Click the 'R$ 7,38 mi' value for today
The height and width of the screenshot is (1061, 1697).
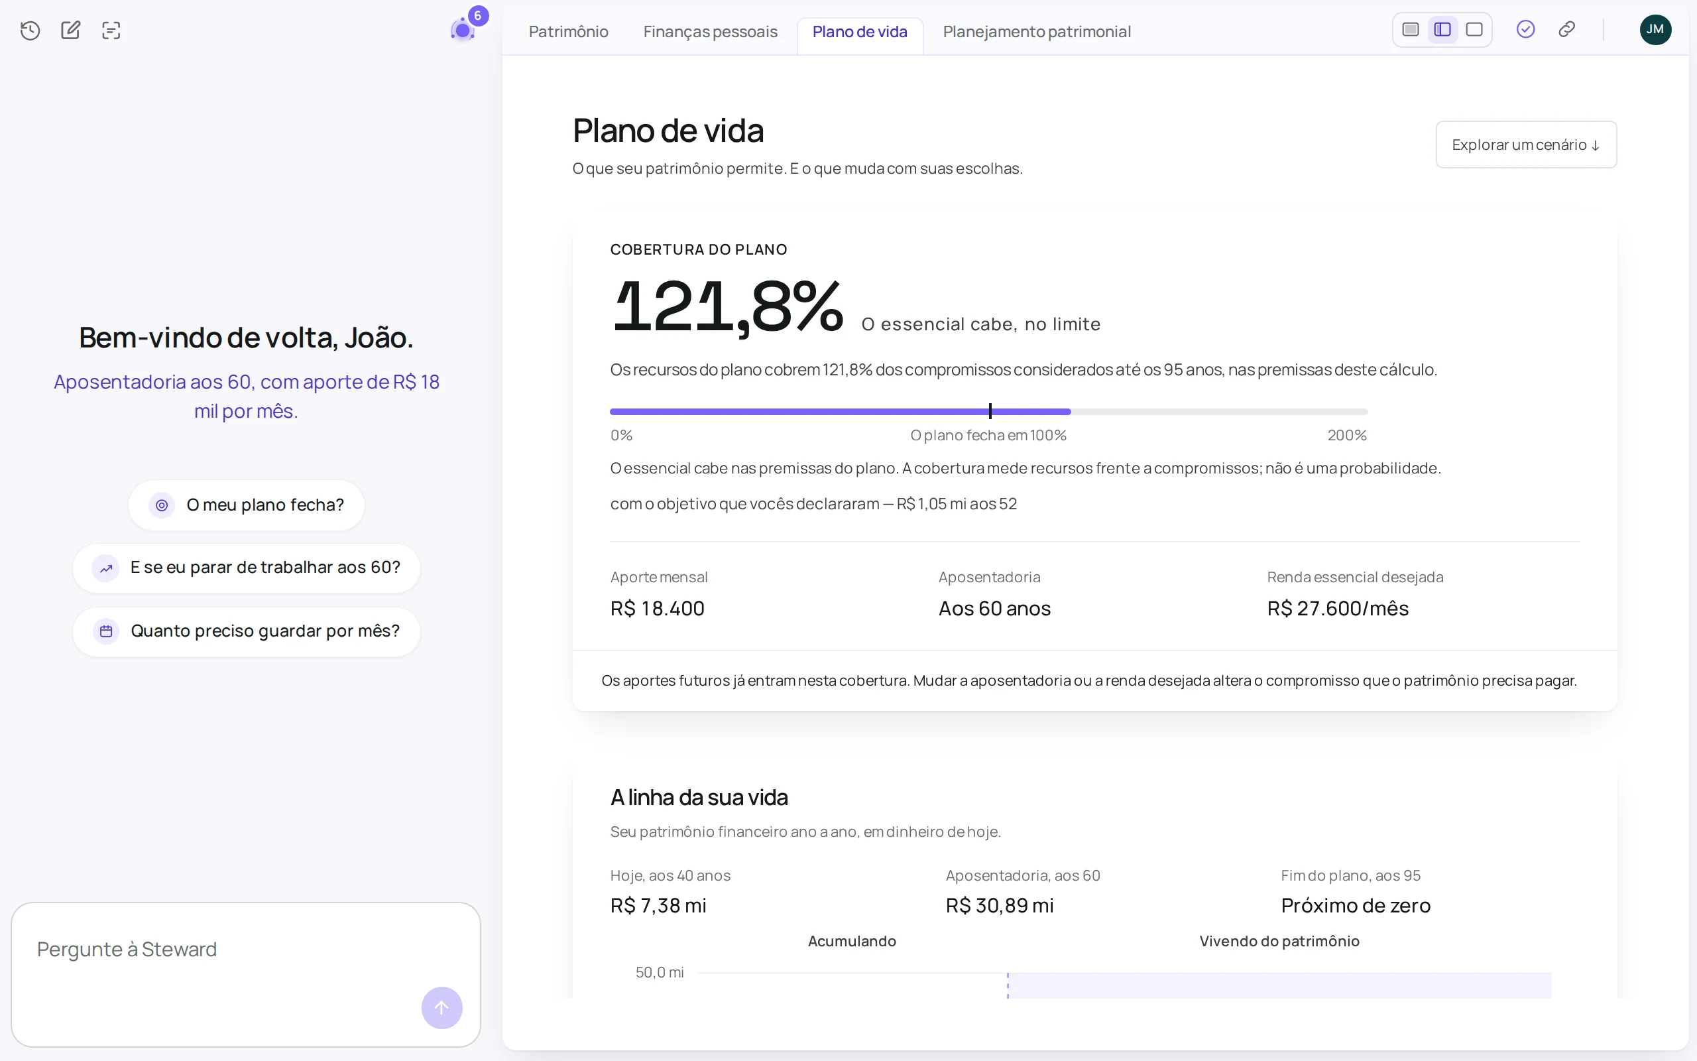658,906
